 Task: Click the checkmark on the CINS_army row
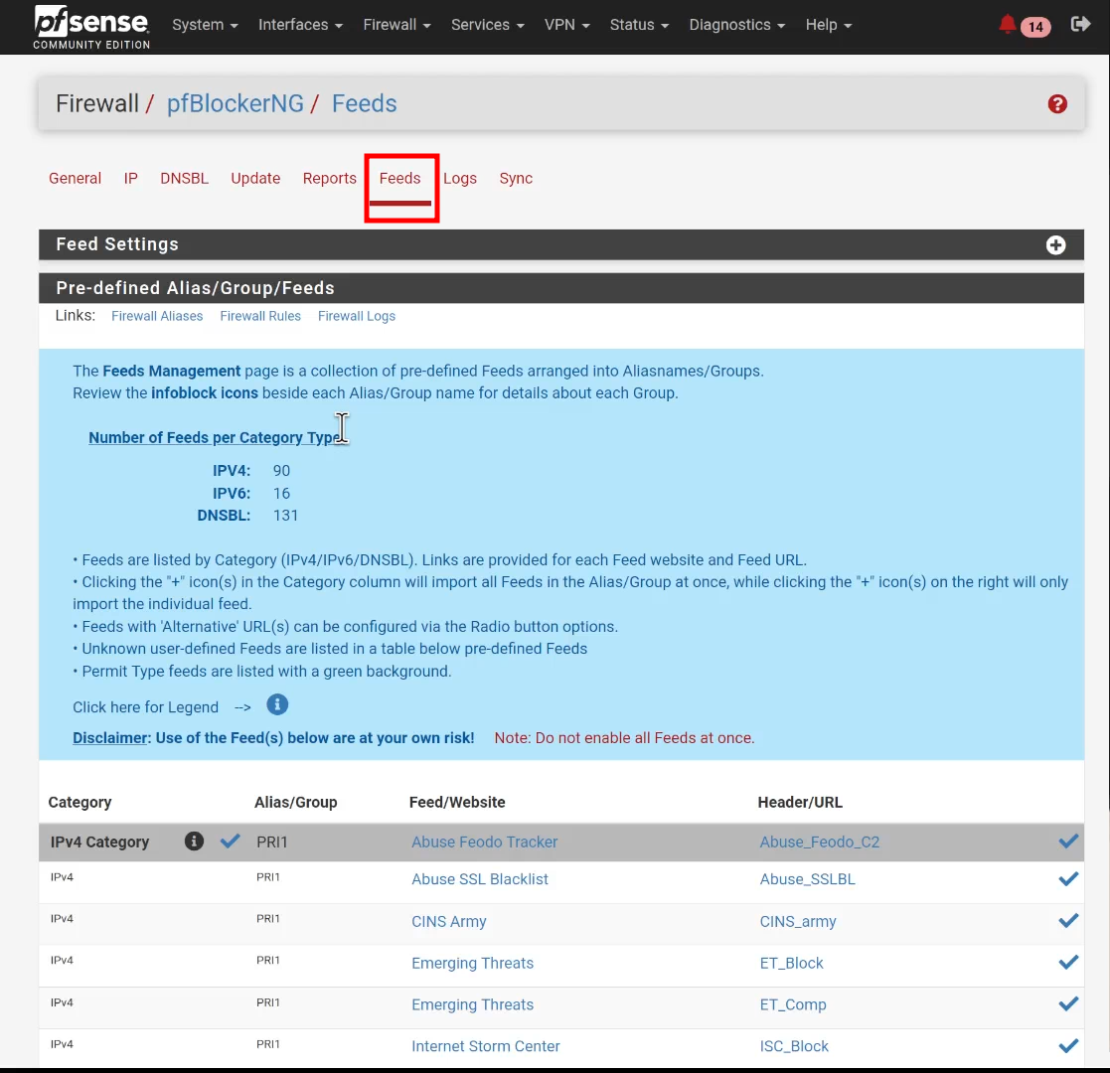tap(1068, 921)
